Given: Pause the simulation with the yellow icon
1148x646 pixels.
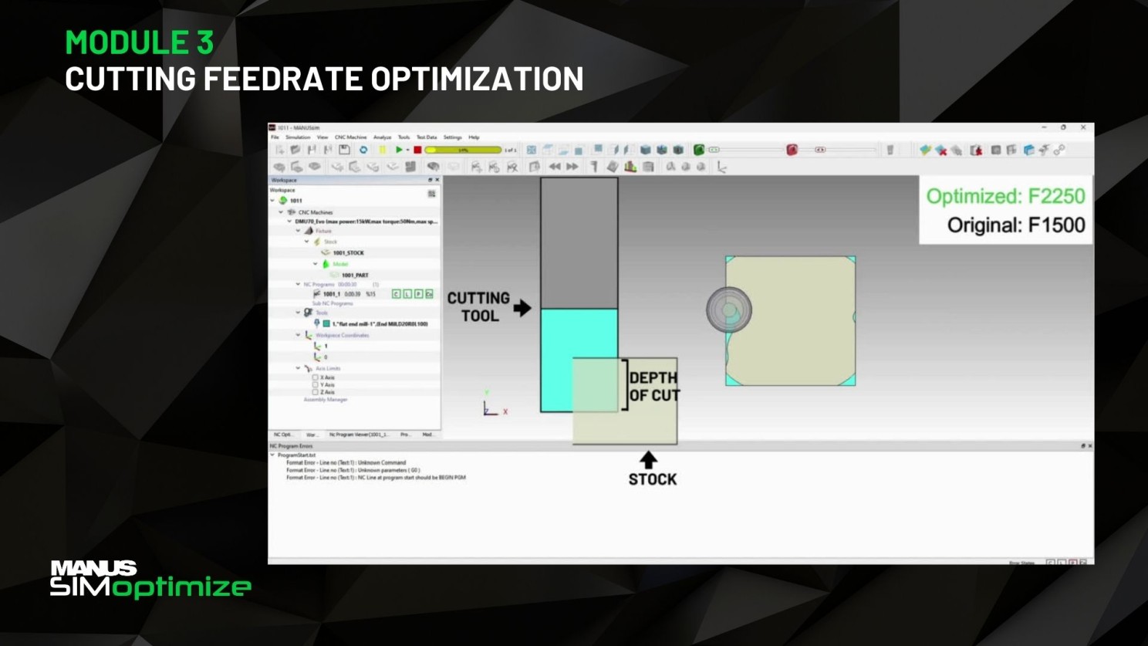Looking at the screenshot, I should (382, 150).
